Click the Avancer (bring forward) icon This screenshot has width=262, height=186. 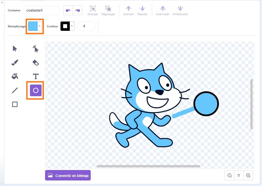pos(128,8)
